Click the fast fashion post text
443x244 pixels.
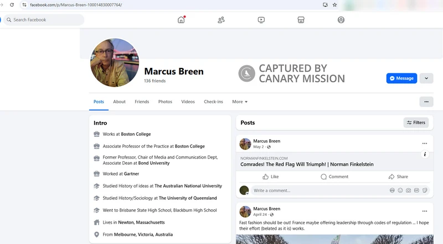334,225
